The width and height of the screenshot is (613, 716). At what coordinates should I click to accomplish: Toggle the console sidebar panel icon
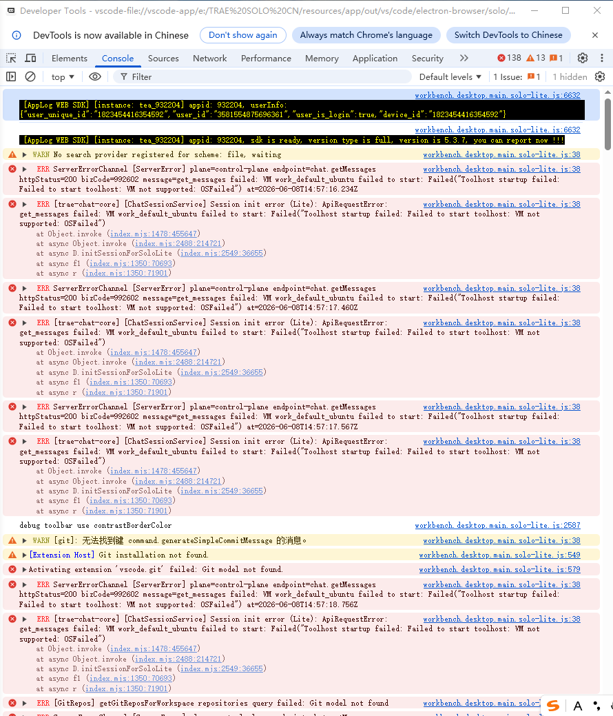[11, 76]
